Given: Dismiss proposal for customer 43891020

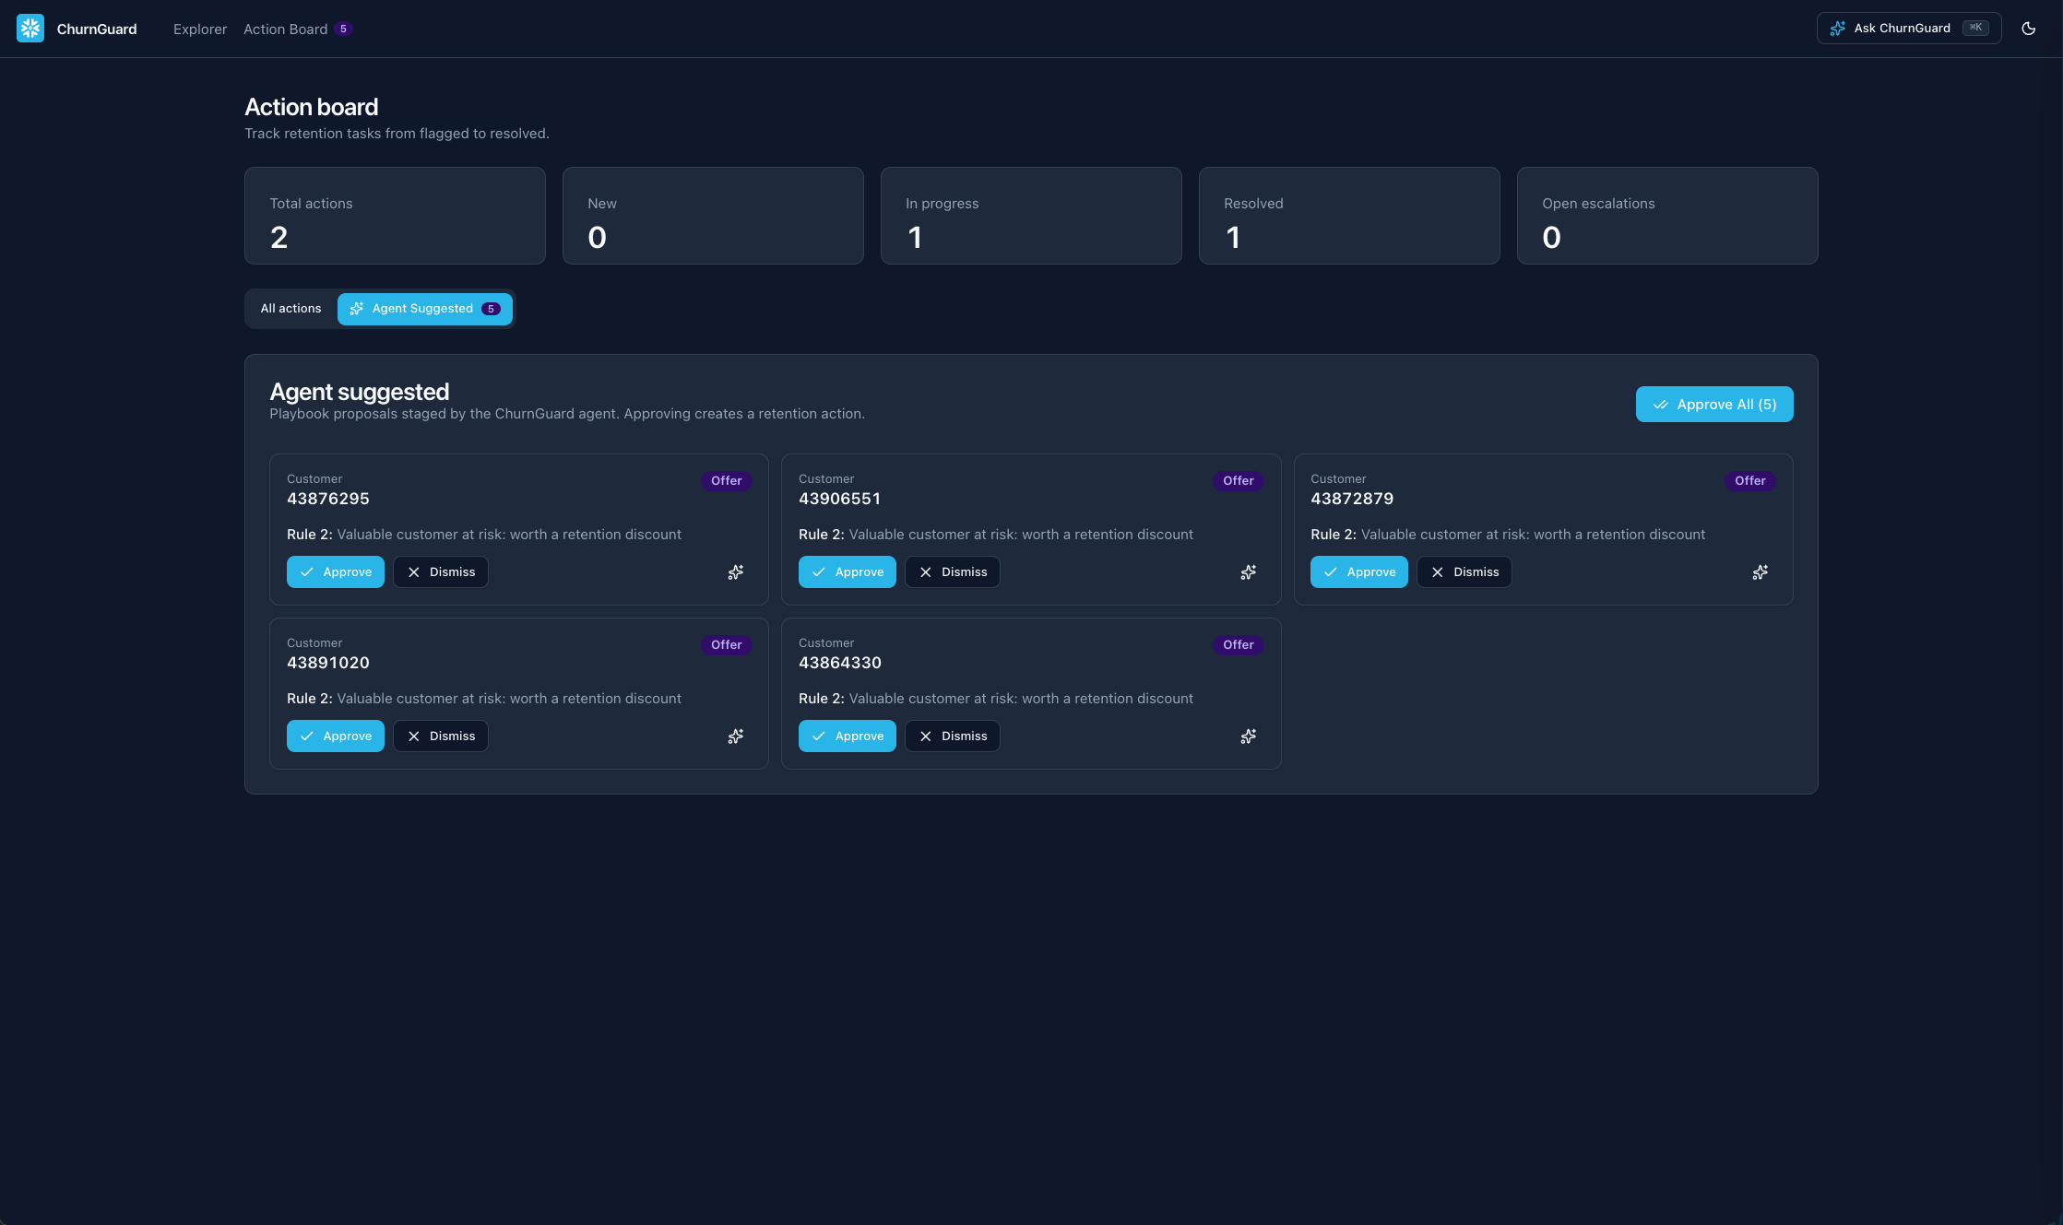Looking at the screenshot, I should tap(441, 736).
